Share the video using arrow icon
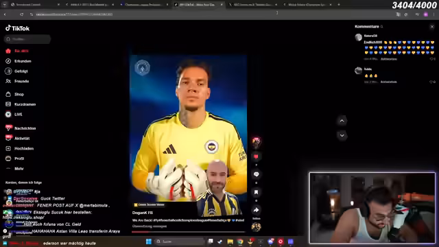Image resolution: width=439 pixels, height=247 pixels. [256, 210]
